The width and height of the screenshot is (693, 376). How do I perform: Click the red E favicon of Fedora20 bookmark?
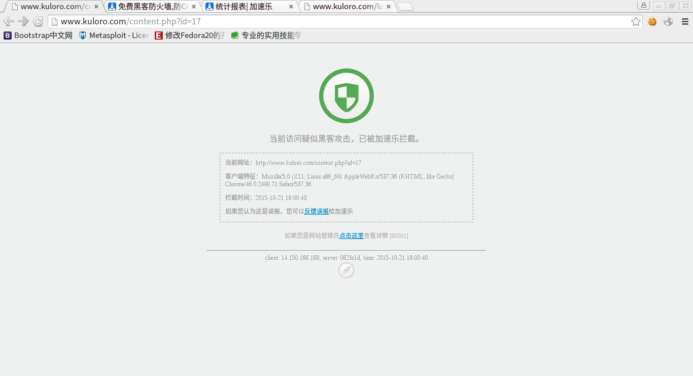[x=159, y=36]
